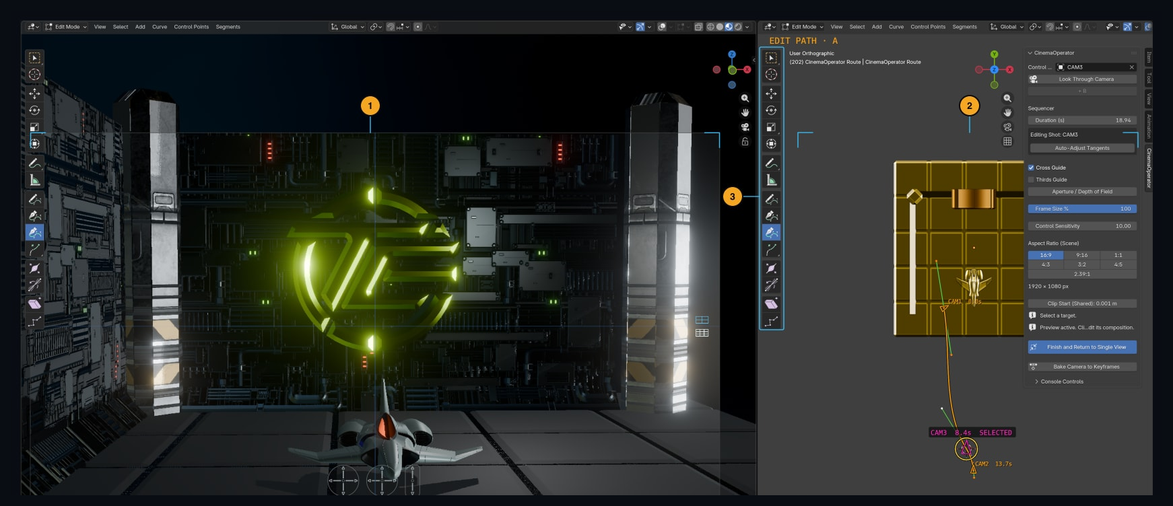Click Auto-Adjust Tangents button

(1082, 148)
